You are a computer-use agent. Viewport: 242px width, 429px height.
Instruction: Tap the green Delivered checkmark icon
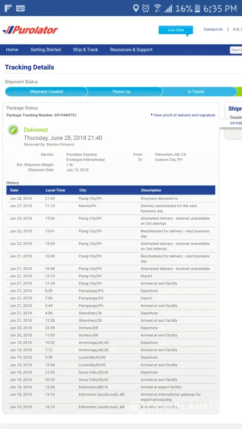13,130
